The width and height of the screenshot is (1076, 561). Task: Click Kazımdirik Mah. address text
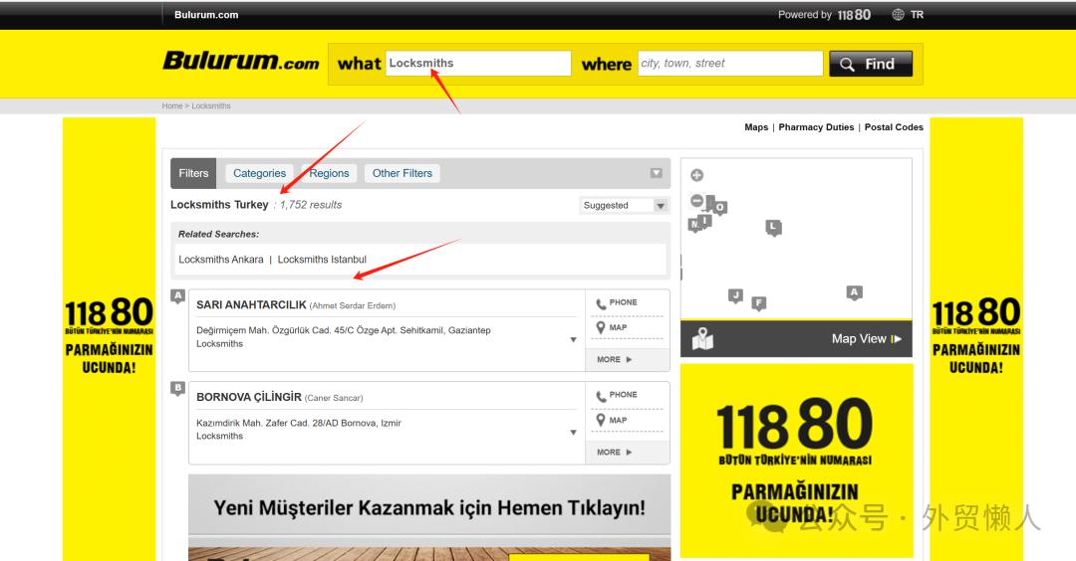(x=299, y=423)
